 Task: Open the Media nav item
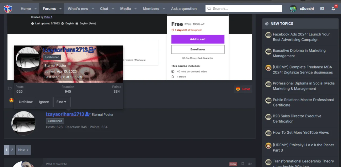125,9
